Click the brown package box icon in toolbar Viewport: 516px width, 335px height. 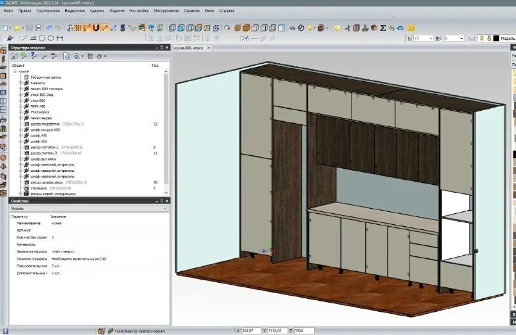374,28
